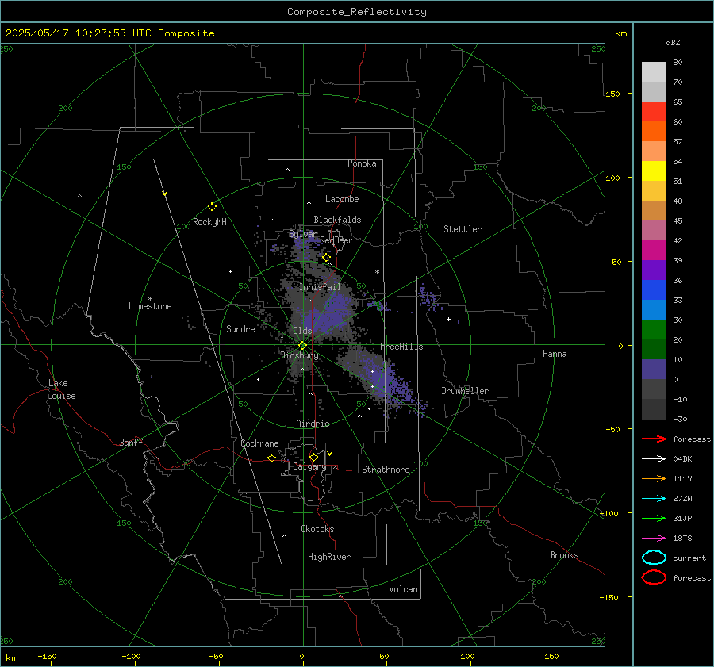Click the HighRiver city label
This screenshot has width=714, height=667.
tap(329, 557)
